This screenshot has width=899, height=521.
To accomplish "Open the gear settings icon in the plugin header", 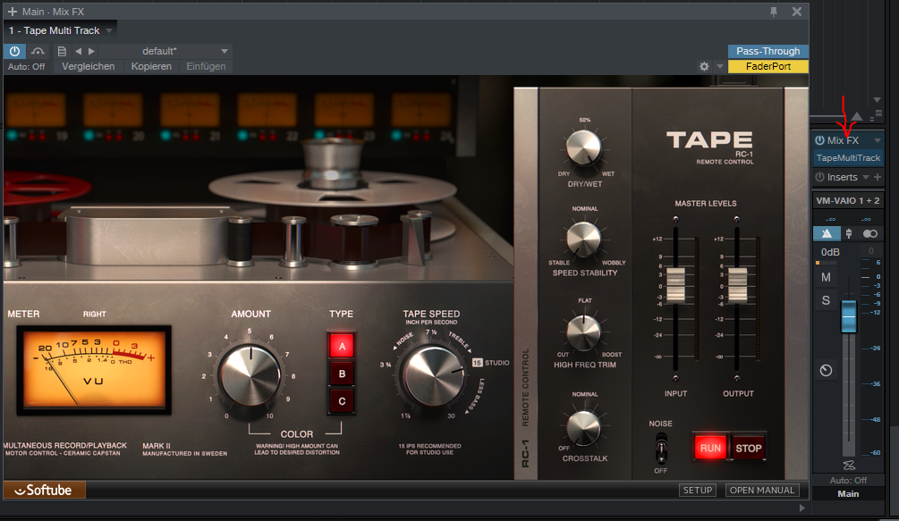I will 704,66.
